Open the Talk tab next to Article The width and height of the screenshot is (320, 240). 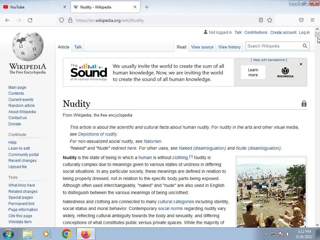coord(78,47)
